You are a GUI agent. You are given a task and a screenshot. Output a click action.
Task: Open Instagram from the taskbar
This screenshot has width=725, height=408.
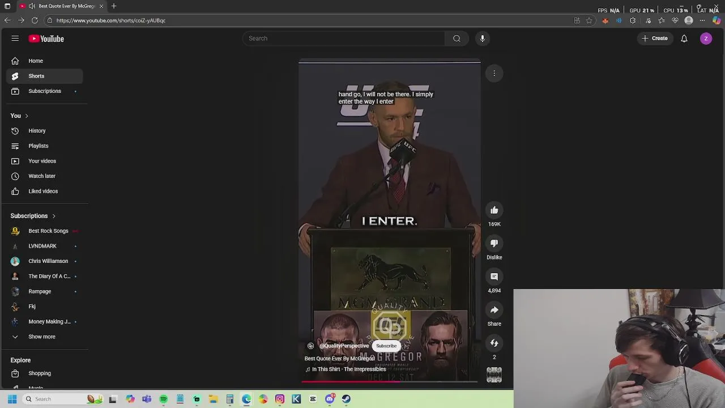pyautogui.click(x=280, y=399)
